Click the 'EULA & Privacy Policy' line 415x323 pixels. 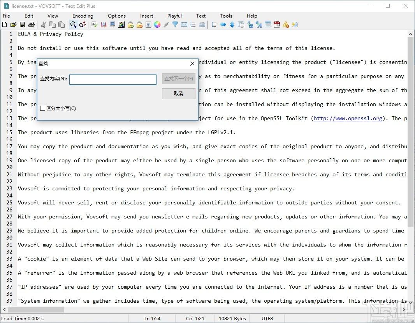[51, 34]
